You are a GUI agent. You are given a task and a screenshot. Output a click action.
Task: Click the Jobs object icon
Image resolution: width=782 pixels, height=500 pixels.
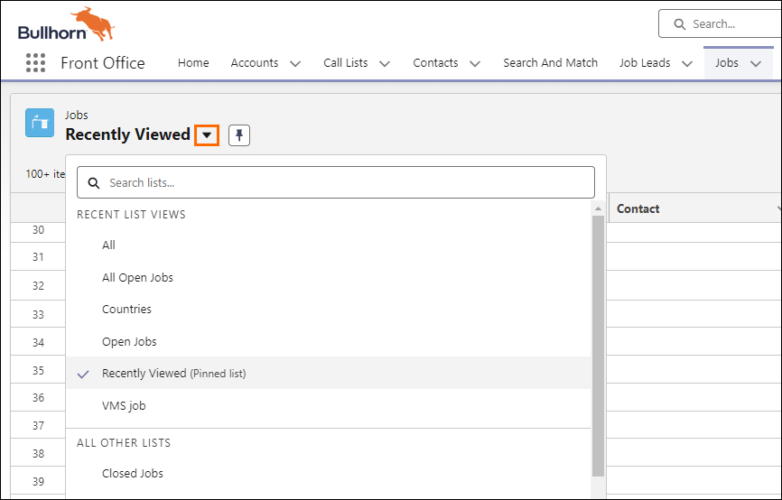coord(40,124)
